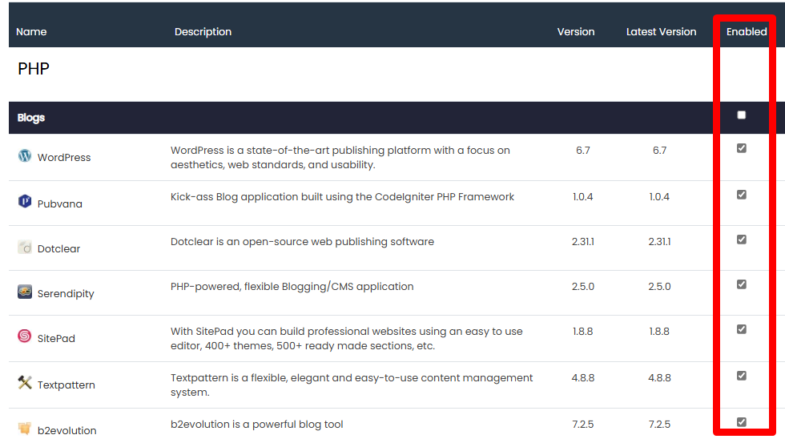Click Dotclear open-source description text

303,241
